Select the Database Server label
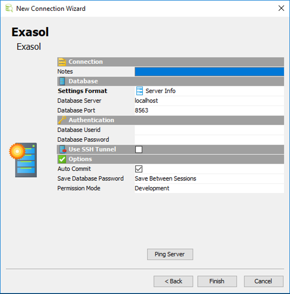 tap(79, 101)
